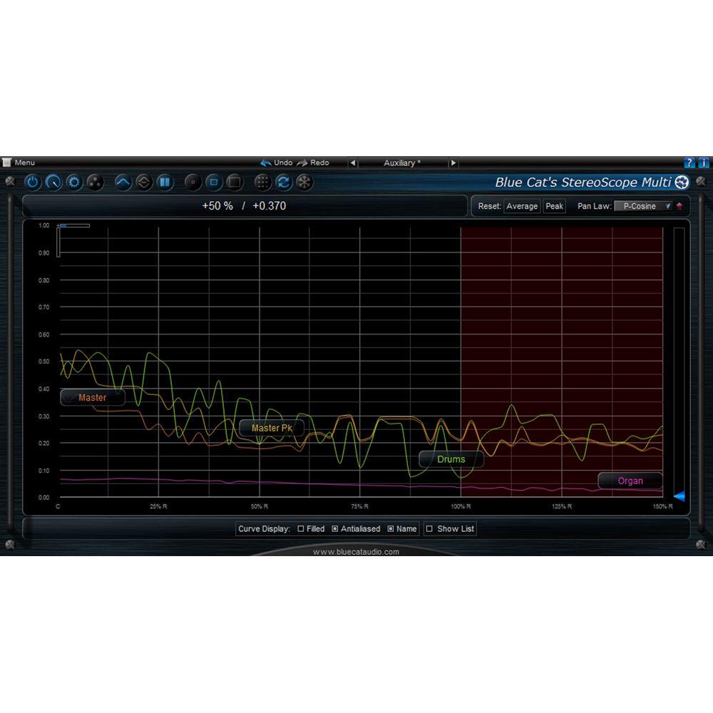
Task: Enable the Filled curve display checkbox
Action: [x=300, y=529]
